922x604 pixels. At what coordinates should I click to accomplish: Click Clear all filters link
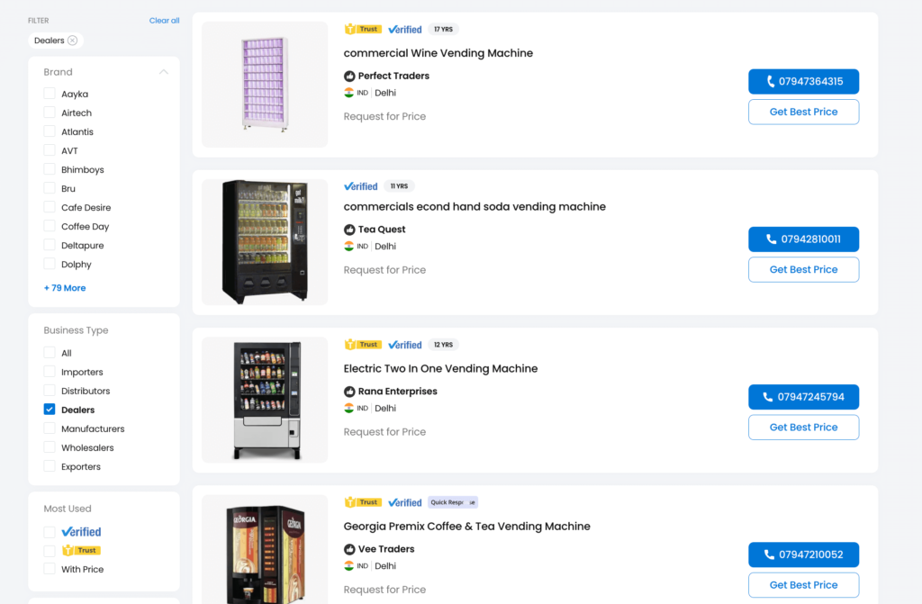(164, 21)
